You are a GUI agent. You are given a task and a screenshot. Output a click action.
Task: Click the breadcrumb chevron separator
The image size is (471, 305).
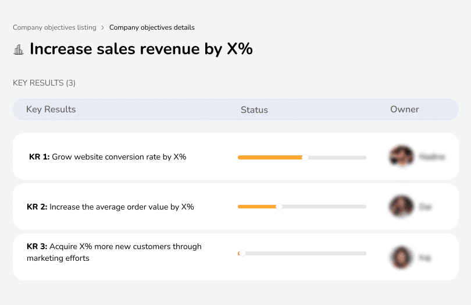(103, 27)
